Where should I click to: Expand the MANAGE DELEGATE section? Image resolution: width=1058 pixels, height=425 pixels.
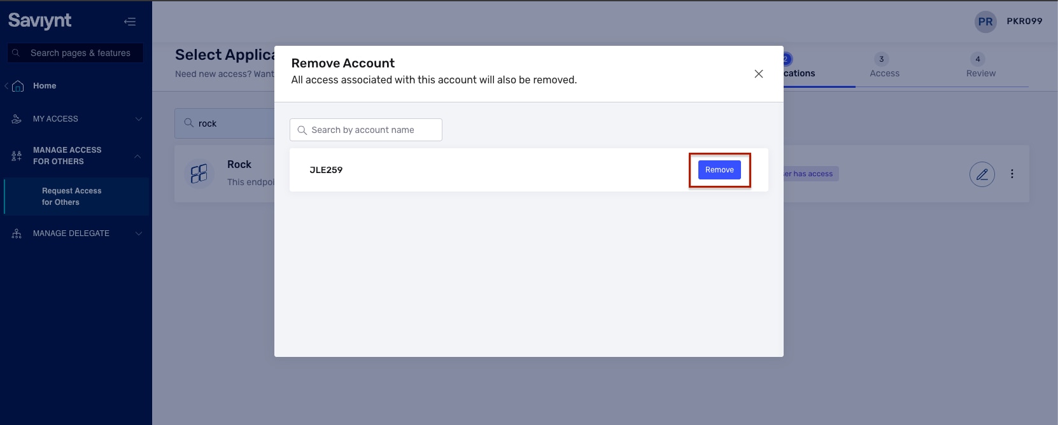(138, 233)
